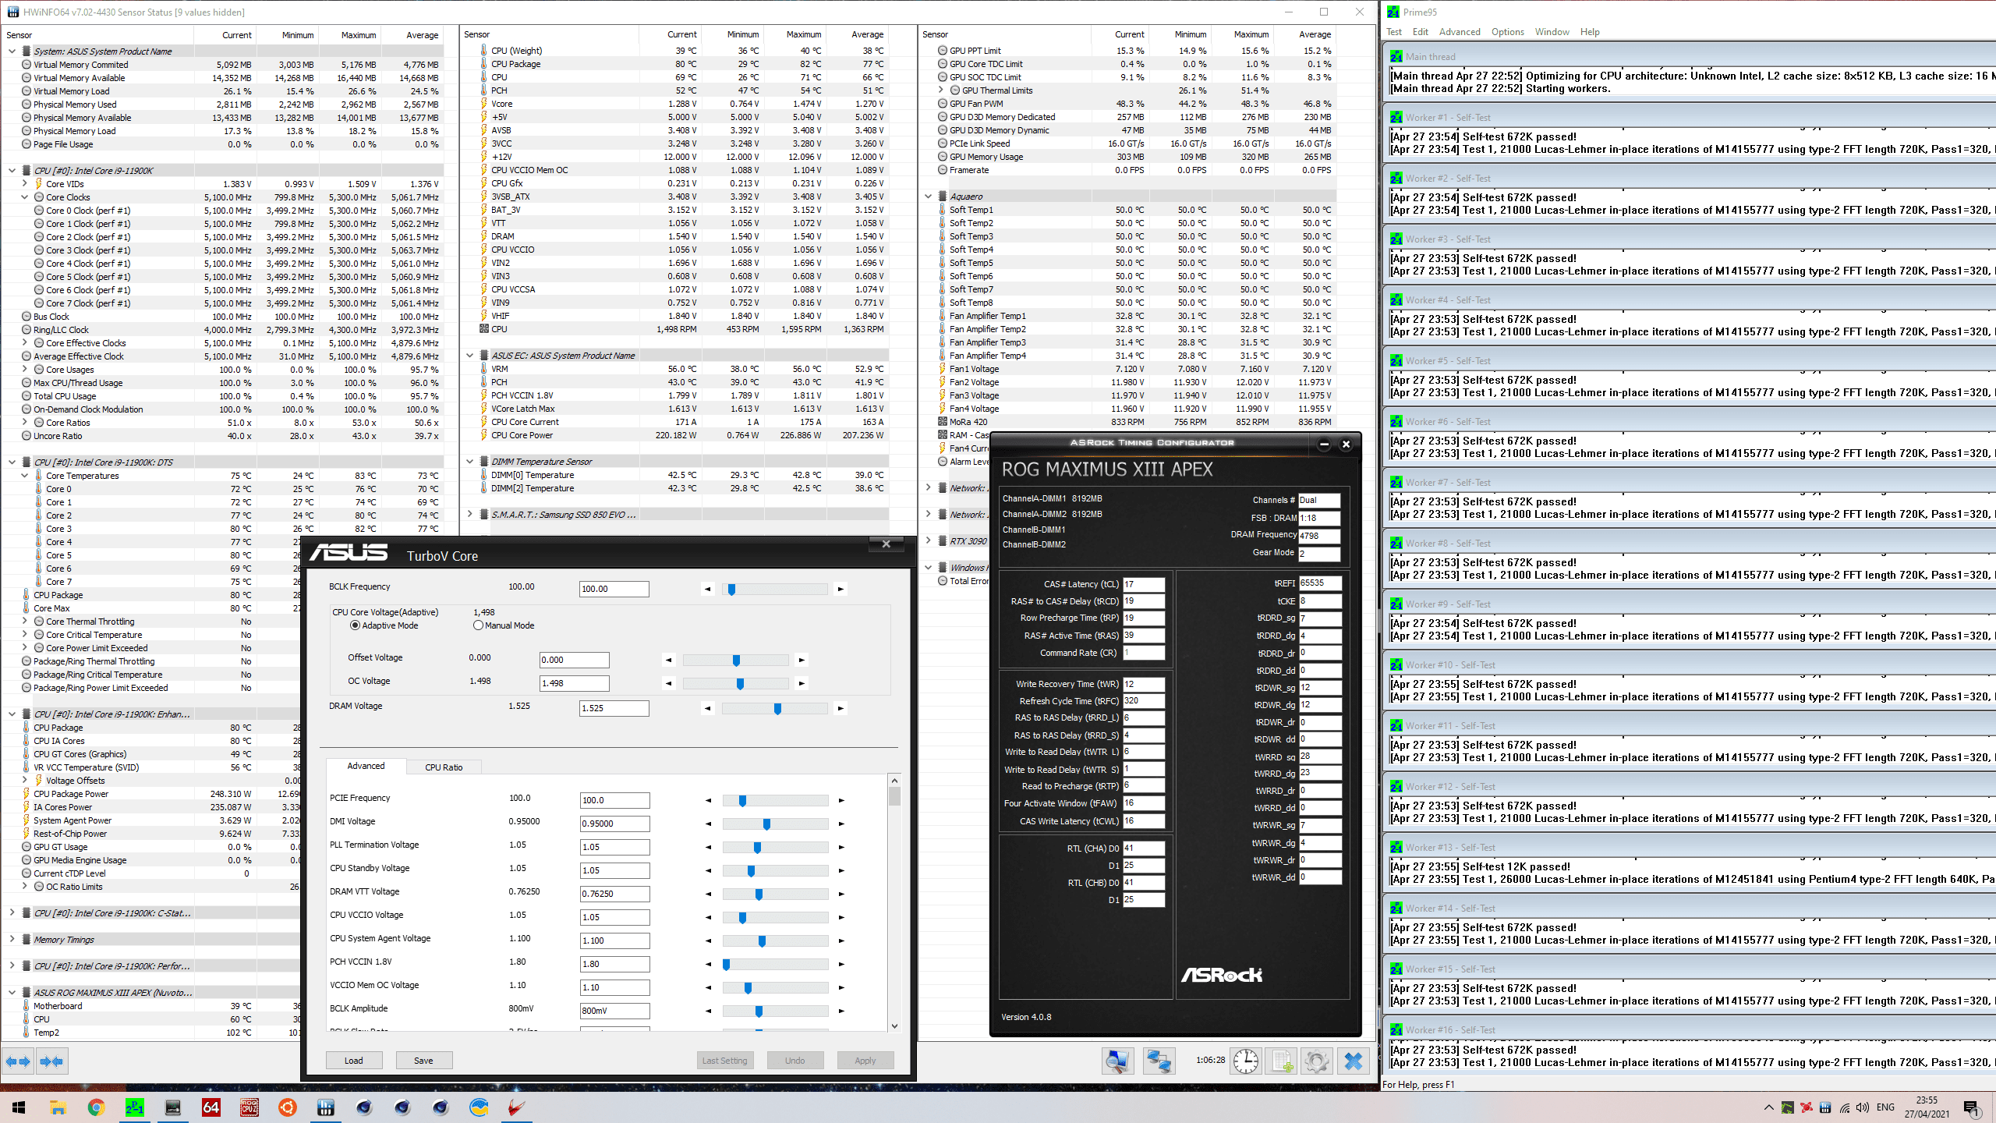
Task: Show hidden system tray icons
Action: click(1768, 1107)
